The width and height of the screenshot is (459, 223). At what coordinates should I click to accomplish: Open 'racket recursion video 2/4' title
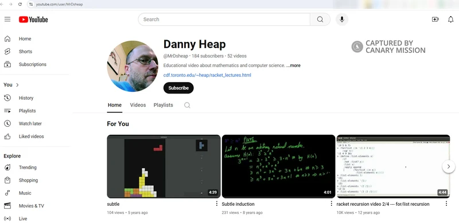point(383,204)
